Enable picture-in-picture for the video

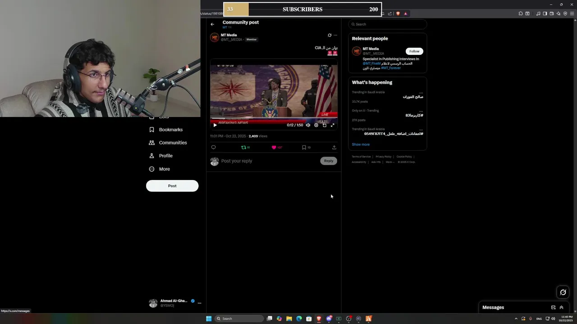point(324,125)
